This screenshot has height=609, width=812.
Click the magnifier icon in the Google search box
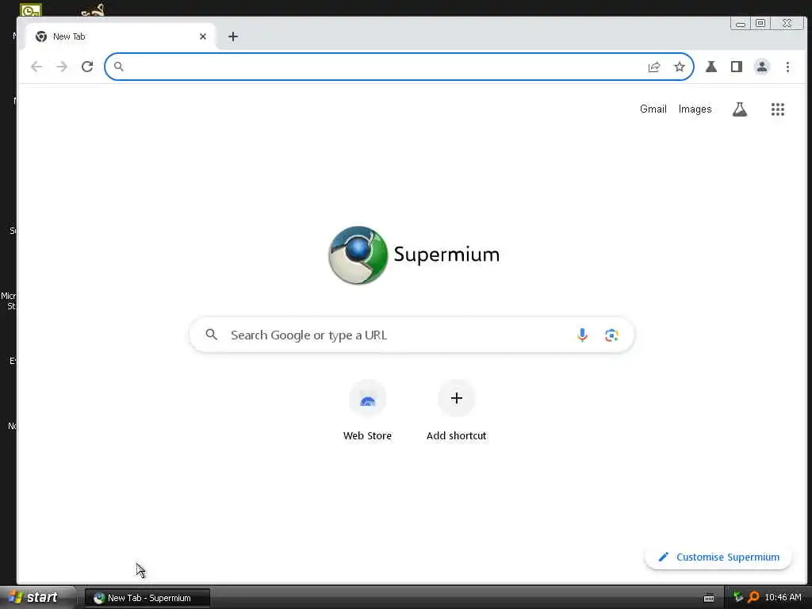211,335
